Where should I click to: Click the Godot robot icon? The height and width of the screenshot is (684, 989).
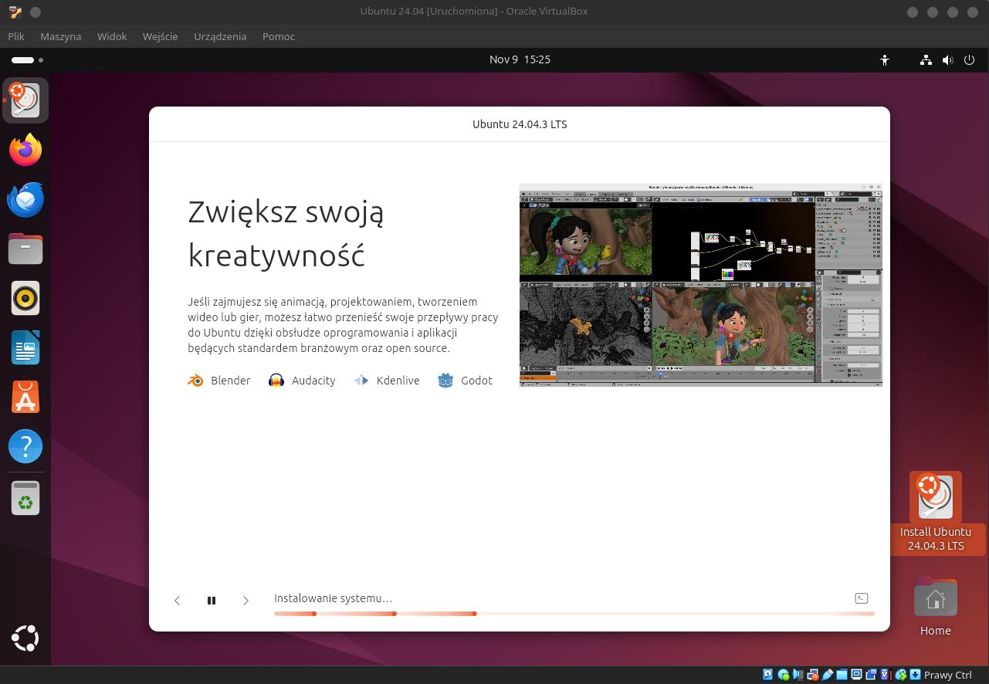click(445, 380)
